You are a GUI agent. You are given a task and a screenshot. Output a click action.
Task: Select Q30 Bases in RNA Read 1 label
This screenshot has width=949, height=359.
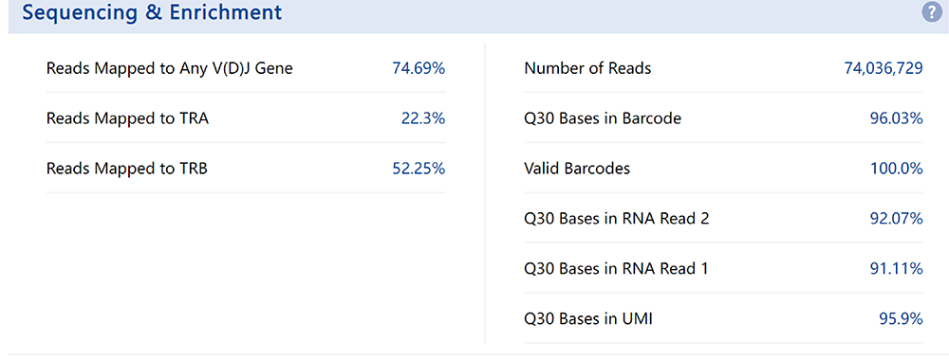(616, 270)
